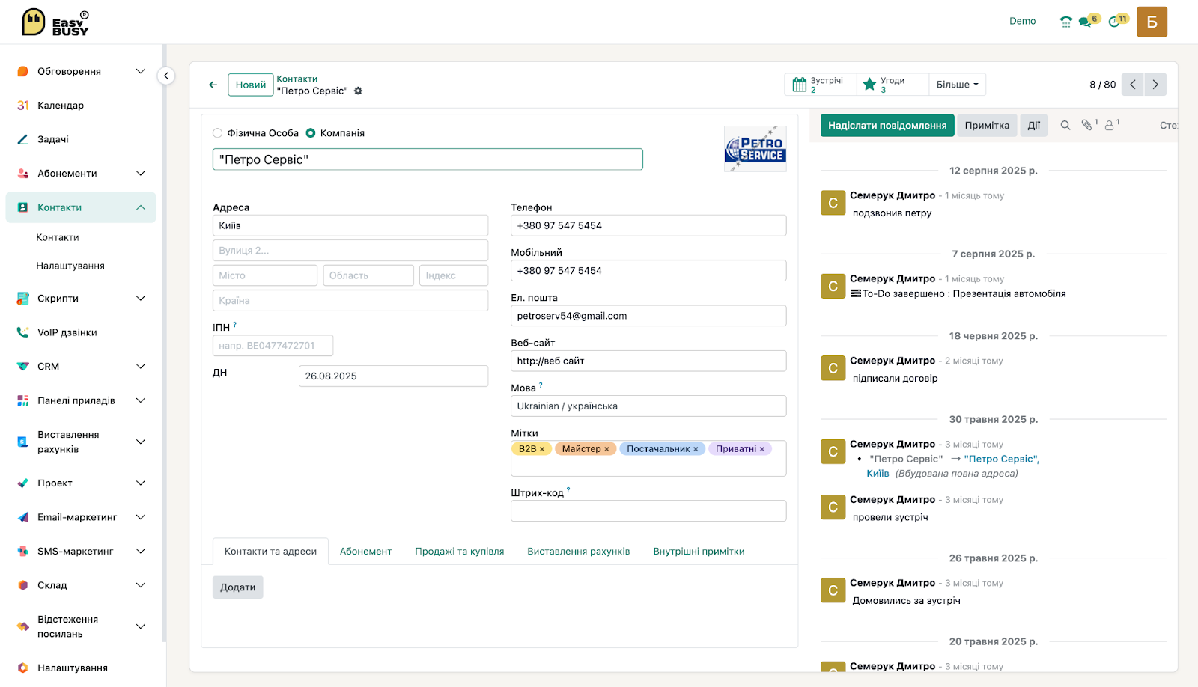
Task: Open the Обговорення sidebar icon
Action: tap(22, 72)
